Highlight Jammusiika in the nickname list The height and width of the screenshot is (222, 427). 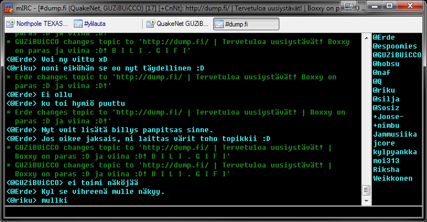point(394,134)
